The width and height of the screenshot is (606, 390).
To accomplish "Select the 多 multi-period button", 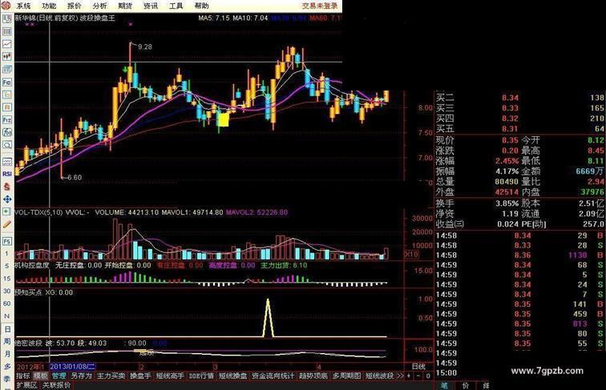I will click(7, 366).
